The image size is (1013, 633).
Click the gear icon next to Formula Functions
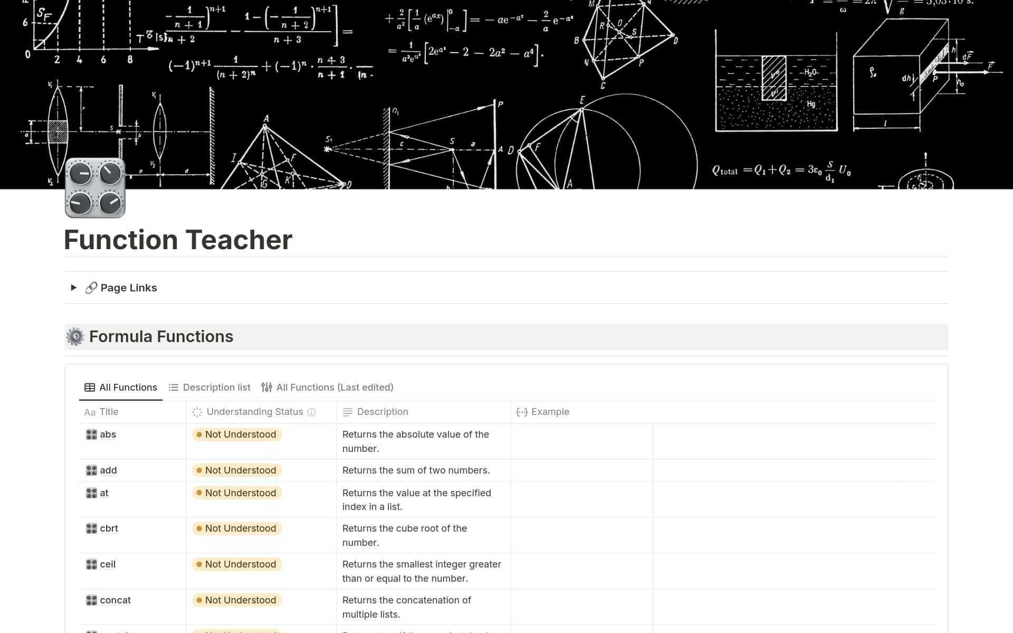tap(75, 336)
